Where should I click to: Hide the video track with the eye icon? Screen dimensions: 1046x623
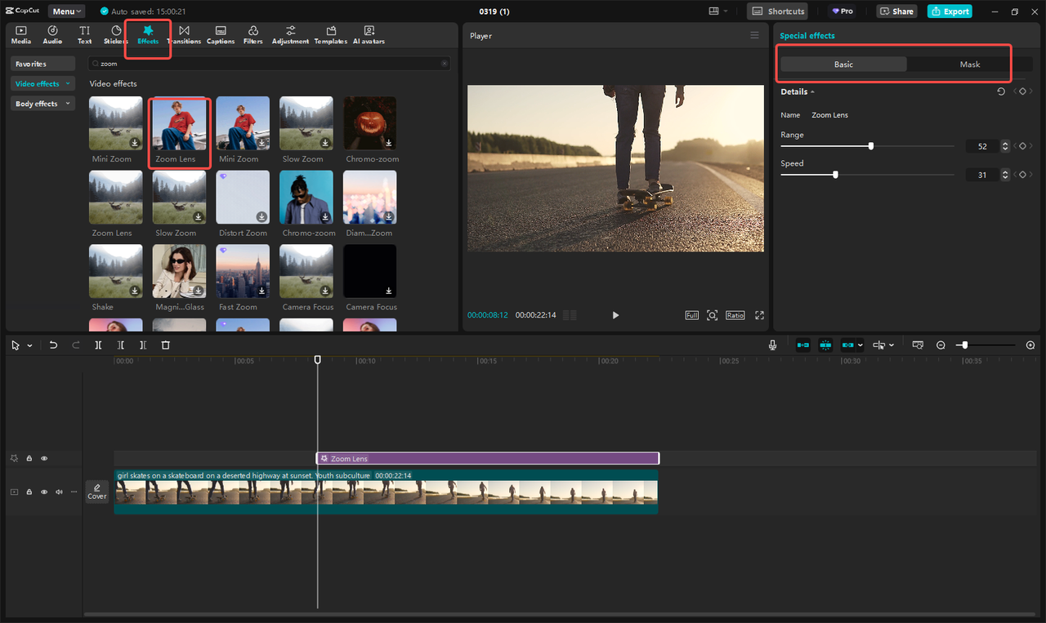(x=43, y=492)
